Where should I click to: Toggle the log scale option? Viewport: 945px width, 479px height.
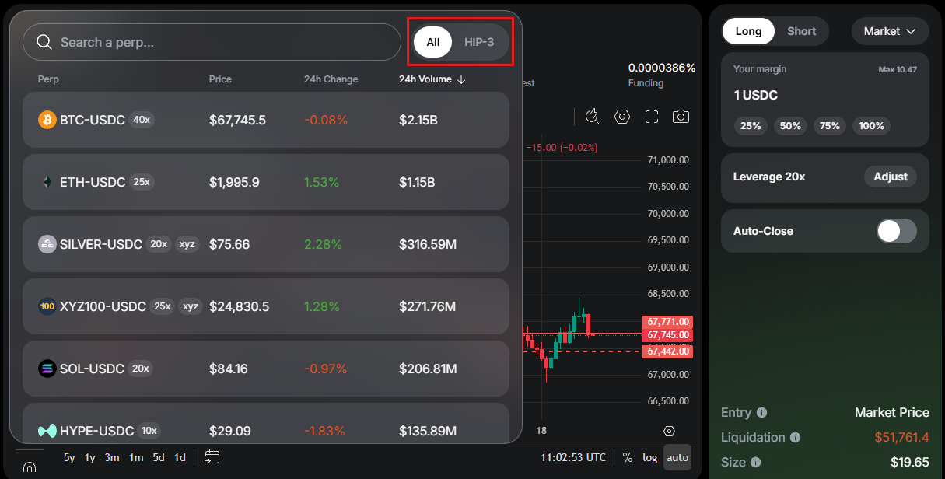[x=649, y=457]
